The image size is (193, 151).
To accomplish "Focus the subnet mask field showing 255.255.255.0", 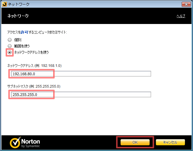I will 80,94.
